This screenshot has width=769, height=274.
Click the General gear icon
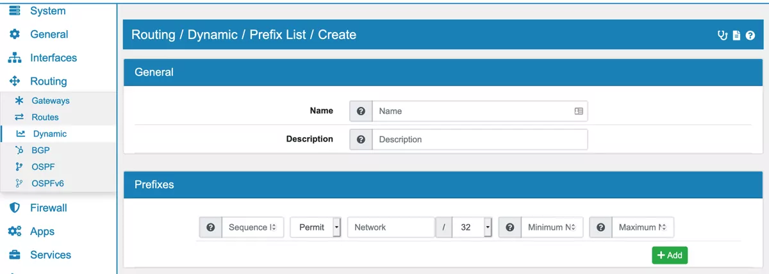tap(14, 35)
